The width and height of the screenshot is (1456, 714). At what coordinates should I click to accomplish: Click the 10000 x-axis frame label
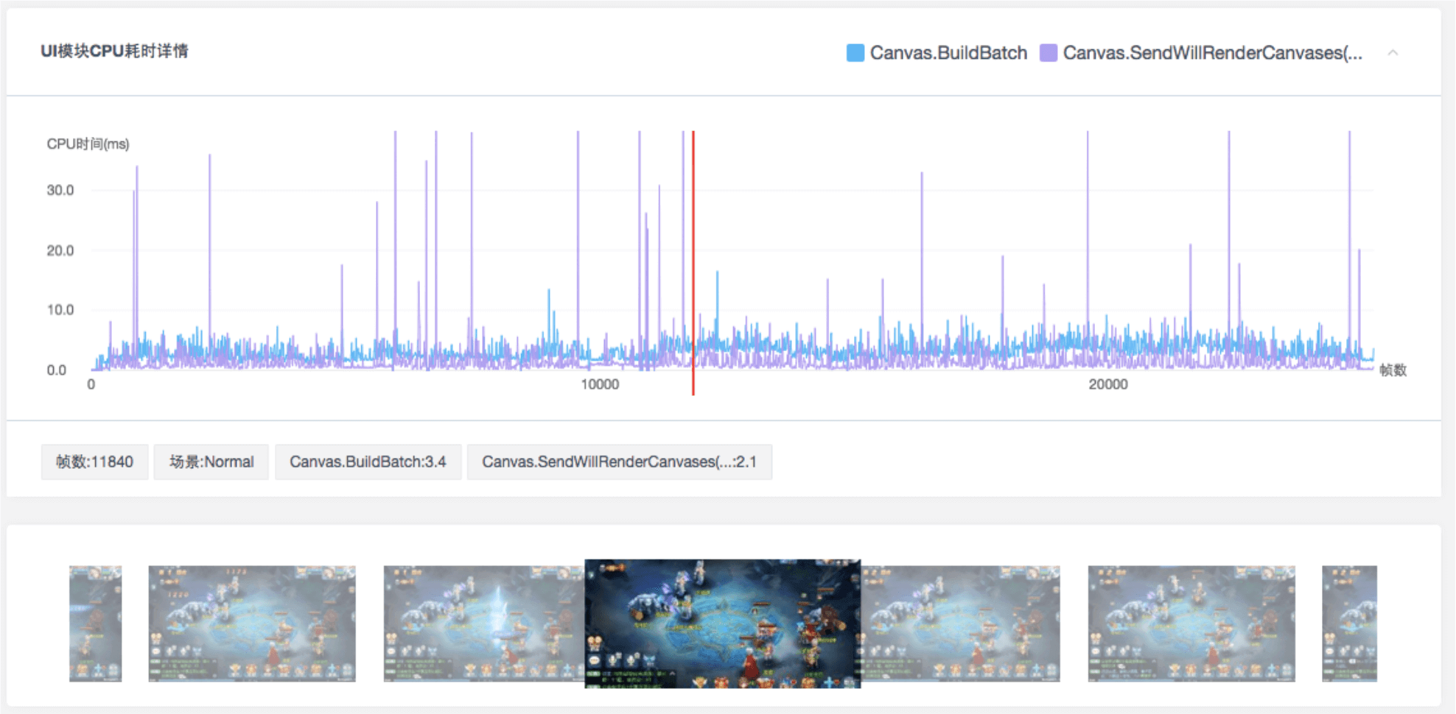point(600,384)
